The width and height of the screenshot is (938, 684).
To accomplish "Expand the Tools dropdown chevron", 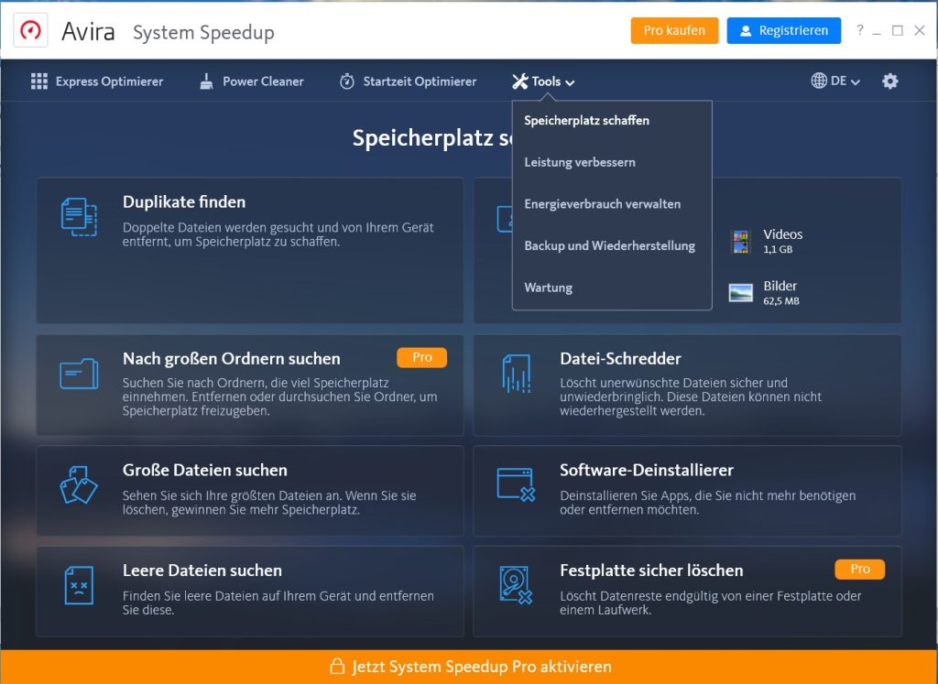I will pyautogui.click(x=570, y=82).
